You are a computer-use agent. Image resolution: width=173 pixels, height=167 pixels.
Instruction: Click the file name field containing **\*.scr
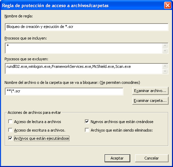tap(64, 91)
